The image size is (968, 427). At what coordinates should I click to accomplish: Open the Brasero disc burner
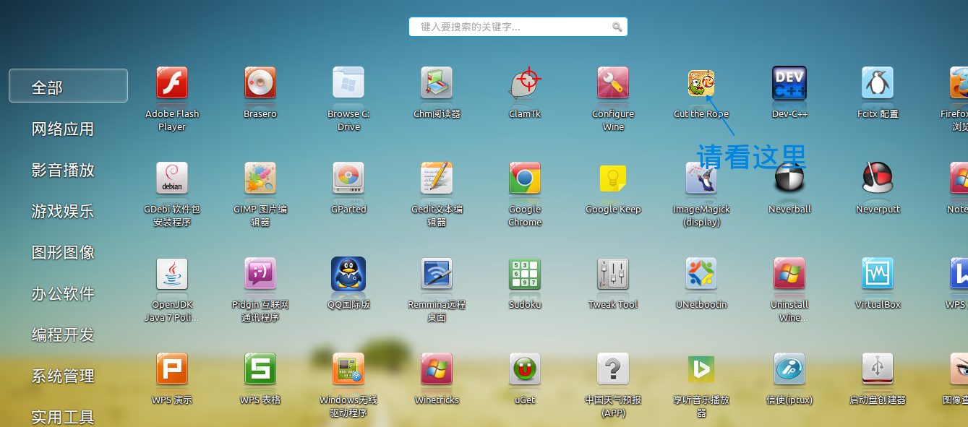pyautogui.click(x=260, y=82)
